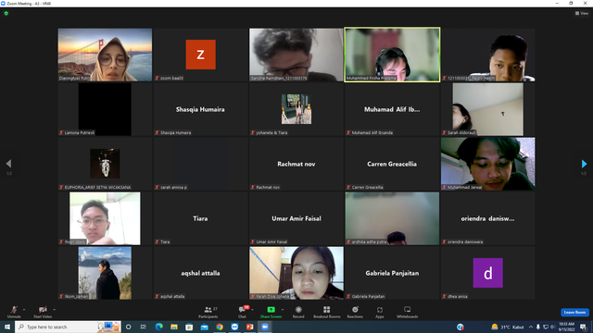Select the dhea anisa purple avatar tile
593x333 pixels.
(x=488, y=273)
